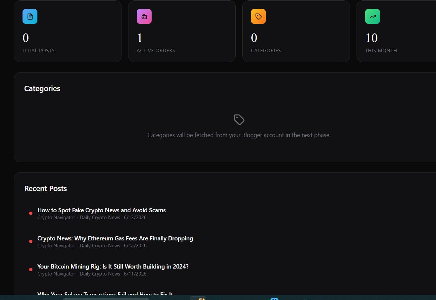
Task: Click 'Categories will be fetched from your Blogger account' message
Action: pos(239,135)
